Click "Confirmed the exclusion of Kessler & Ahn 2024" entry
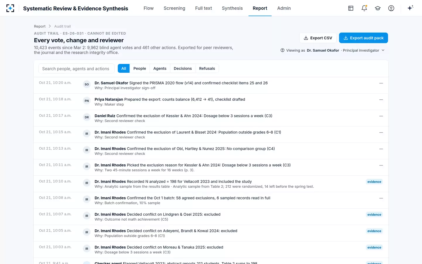This screenshot has width=422, height=264. pyautogui.click(x=211, y=118)
